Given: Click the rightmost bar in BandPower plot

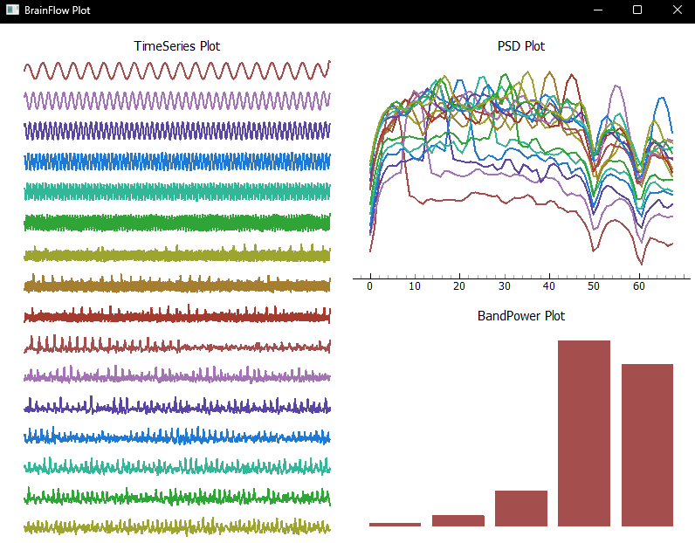Looking at the screenshot, I should [x=647, y=445].
